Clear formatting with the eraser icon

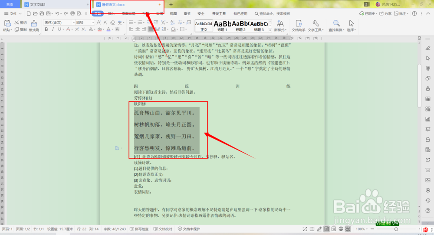pos(112,23)
